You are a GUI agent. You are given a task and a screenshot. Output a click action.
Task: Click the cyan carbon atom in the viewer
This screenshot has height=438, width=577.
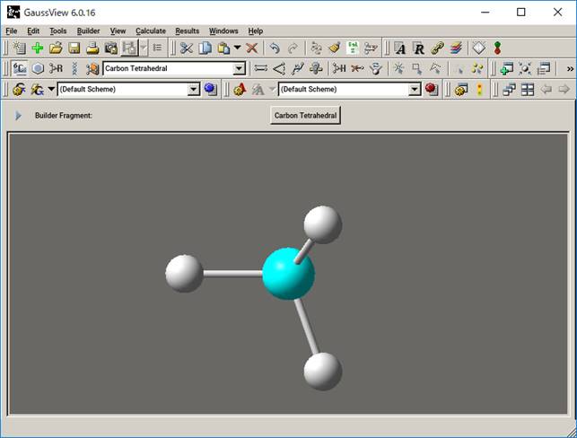[288, 275]
